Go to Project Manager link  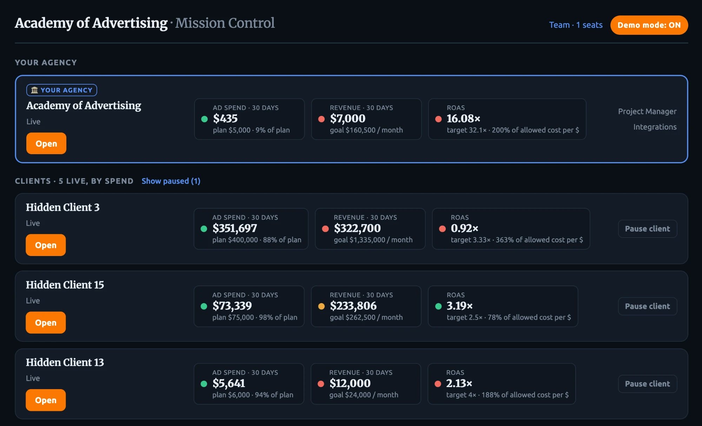(647, 111)
